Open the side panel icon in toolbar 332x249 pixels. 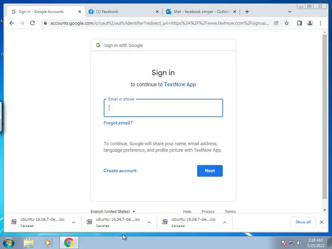(299, 23)
